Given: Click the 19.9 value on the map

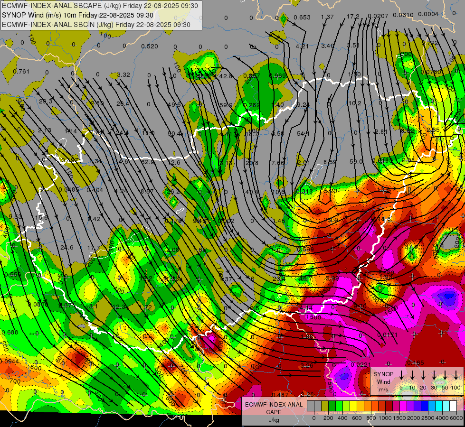Looking at the screenshot, I should pos(332,220).
